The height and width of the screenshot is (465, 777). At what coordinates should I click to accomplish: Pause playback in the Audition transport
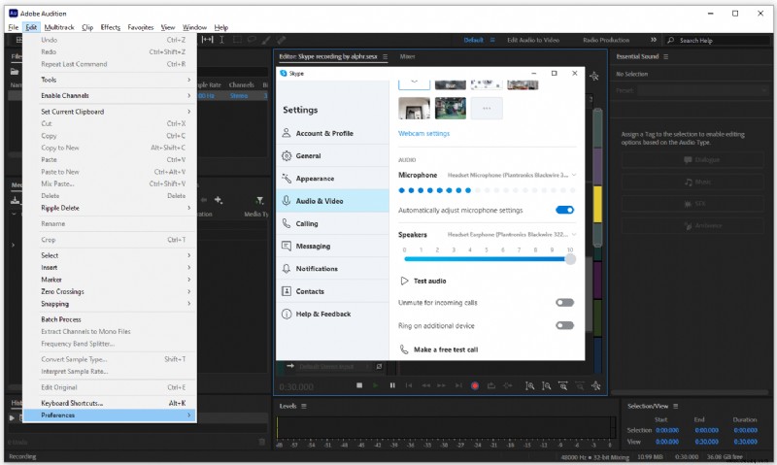click(x=392, y=385)
